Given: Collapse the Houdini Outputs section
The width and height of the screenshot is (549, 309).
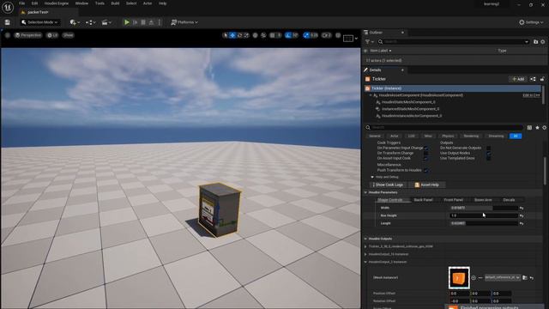Looking at the screenshot, I should [x=365, y=239].
